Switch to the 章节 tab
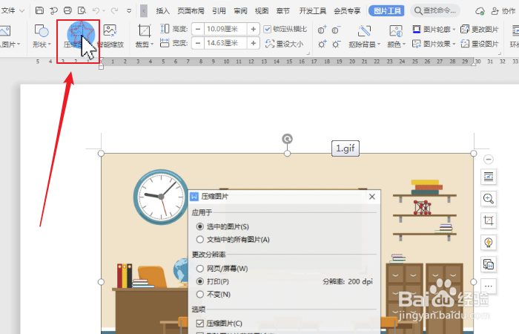This screenshot has height=334, width=519. (283, 11)
